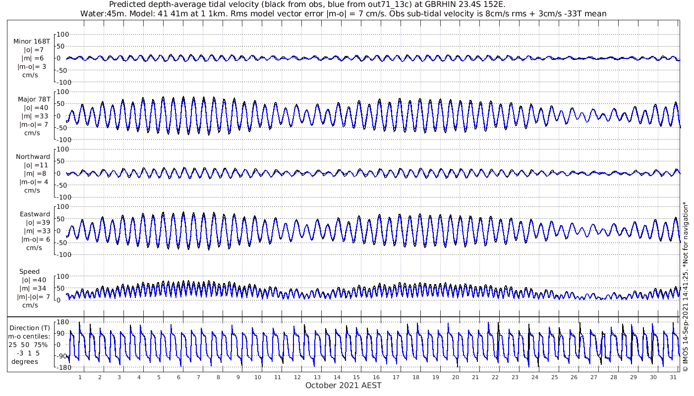
Task: Select the 'Direction (T)' panel label
Action: 30,328
